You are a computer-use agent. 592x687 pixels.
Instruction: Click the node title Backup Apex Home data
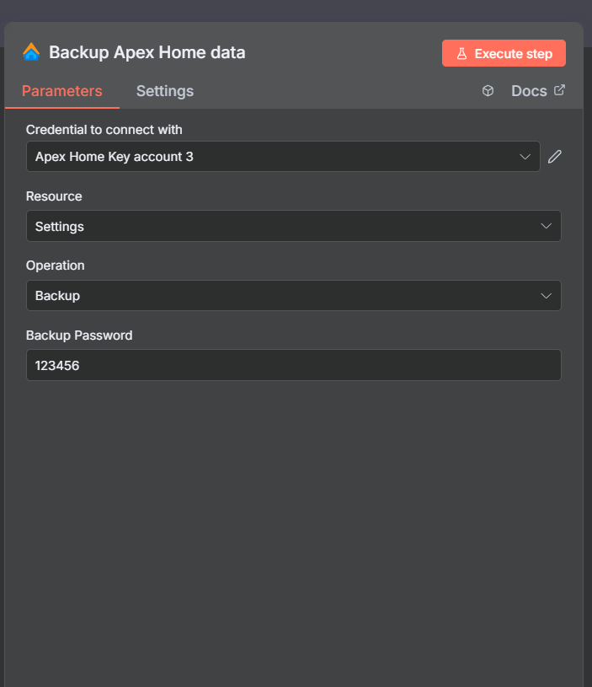[148, 52]
